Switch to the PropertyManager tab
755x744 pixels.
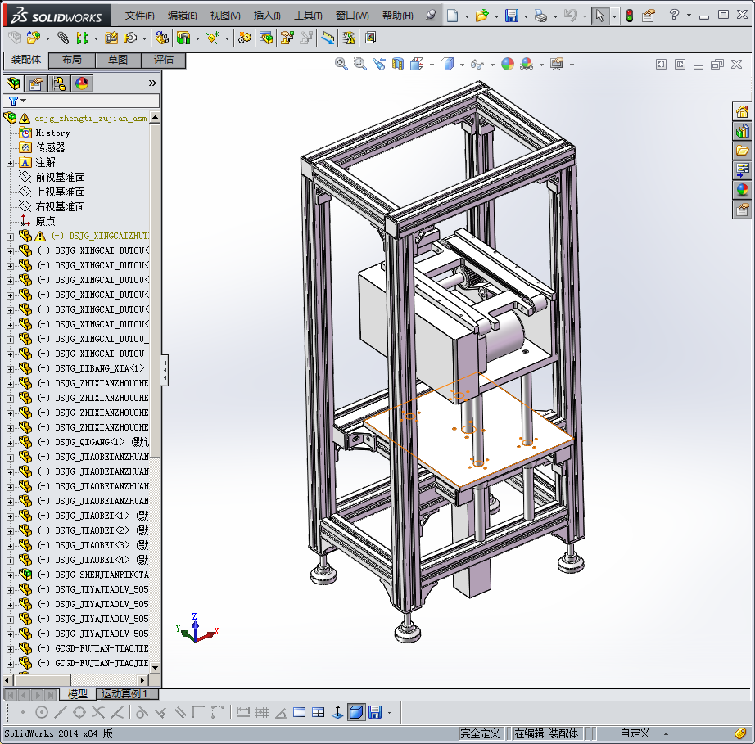point(36,83)
